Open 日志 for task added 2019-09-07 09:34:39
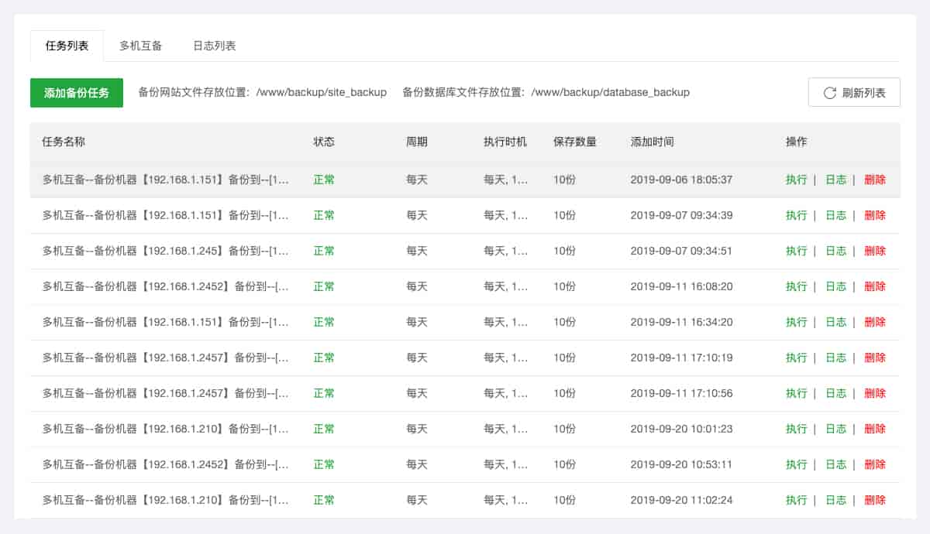This screenshot has height=534, width=930. [835, 215]
